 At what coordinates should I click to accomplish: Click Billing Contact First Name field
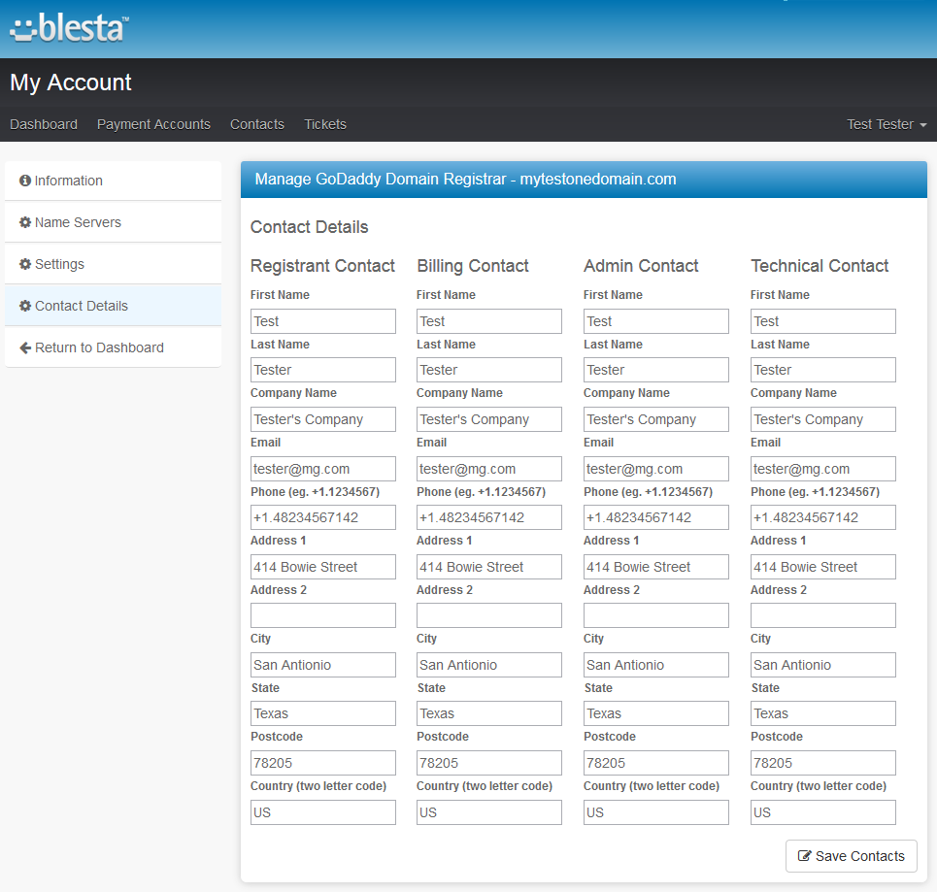pyautogui.click(x=489, y=321)
